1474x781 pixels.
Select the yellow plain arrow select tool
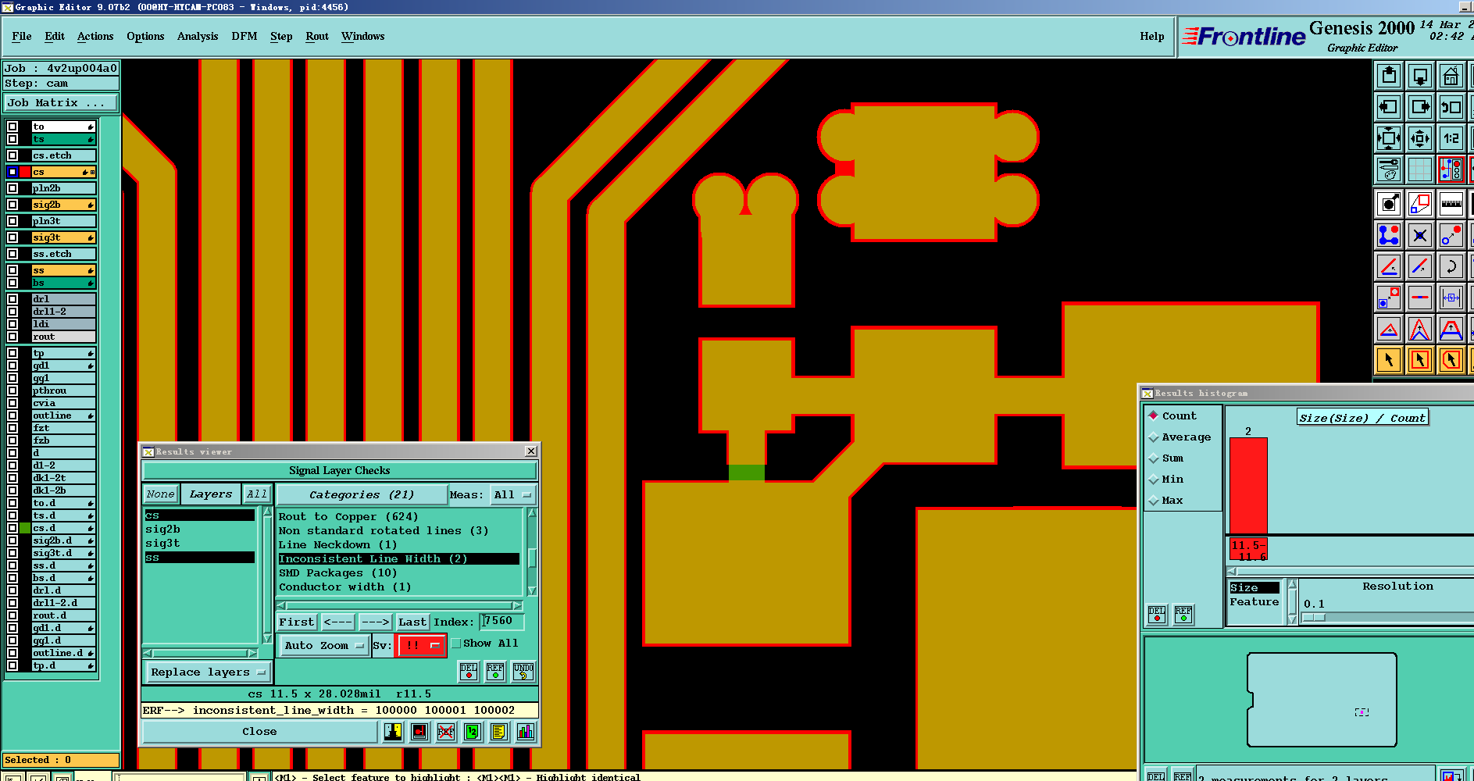1389,360
